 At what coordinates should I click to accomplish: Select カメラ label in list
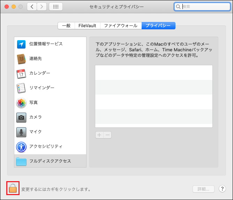point(36,117)
